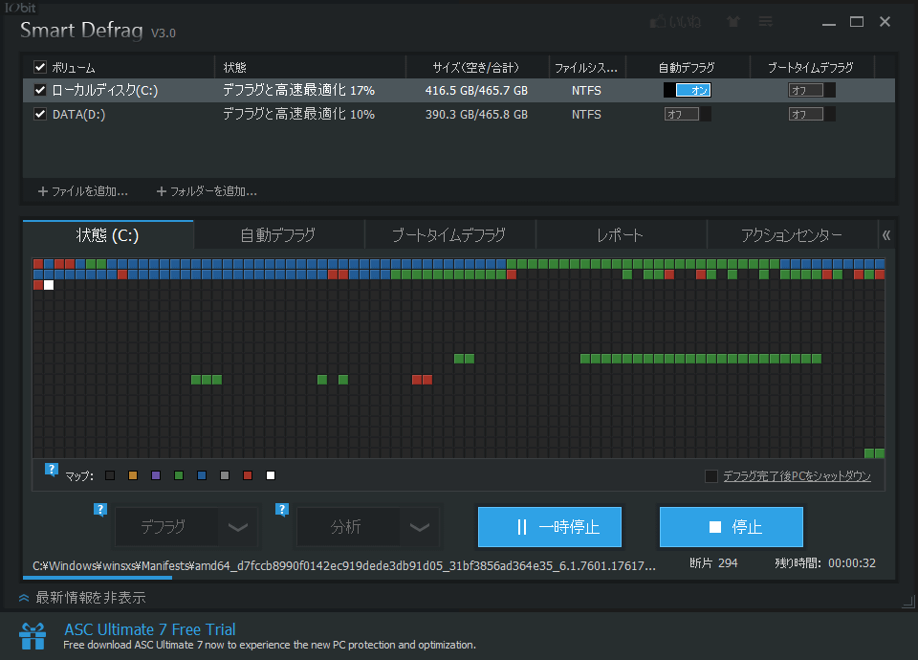
Task: Click the 自動デフラグ column header
Action: 687,67
